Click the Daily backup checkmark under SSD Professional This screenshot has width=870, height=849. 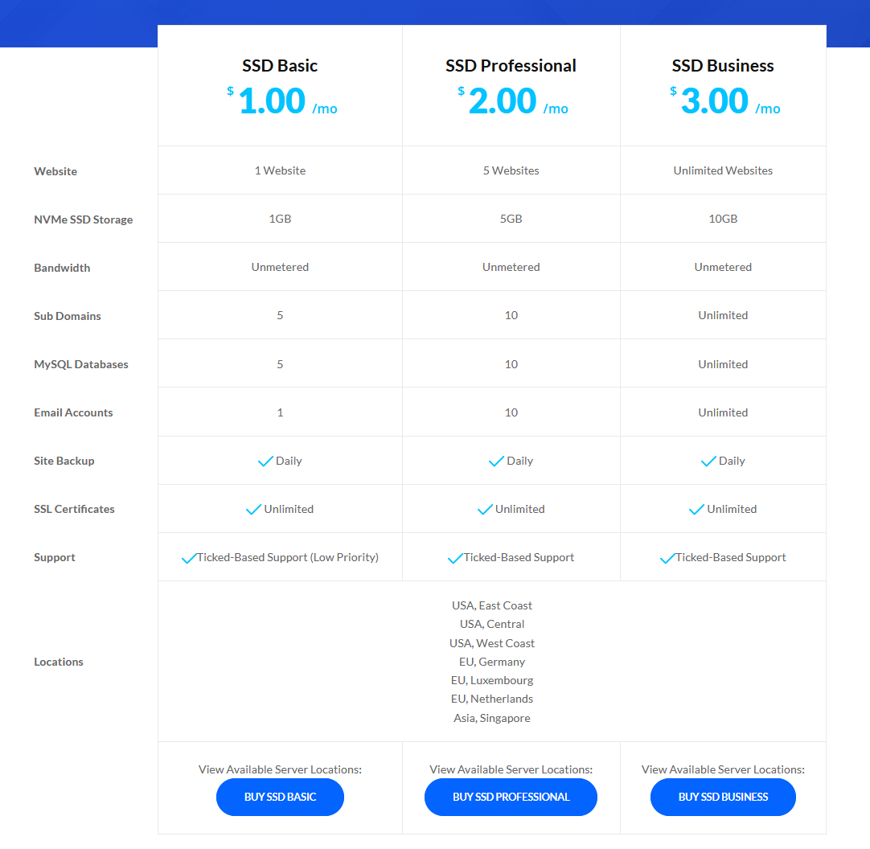point(495,461)
